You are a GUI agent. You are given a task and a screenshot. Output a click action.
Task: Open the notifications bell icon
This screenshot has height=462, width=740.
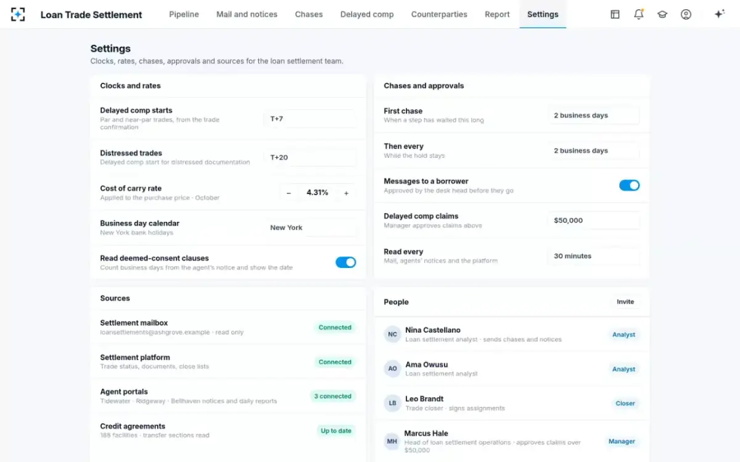point(639,14)
